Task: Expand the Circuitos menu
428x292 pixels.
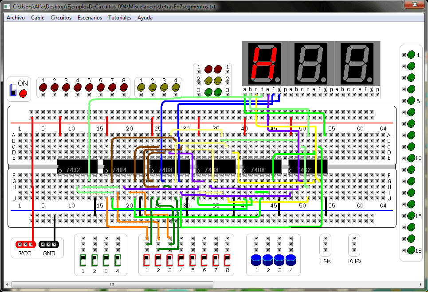Action: [x=61, y=18]
